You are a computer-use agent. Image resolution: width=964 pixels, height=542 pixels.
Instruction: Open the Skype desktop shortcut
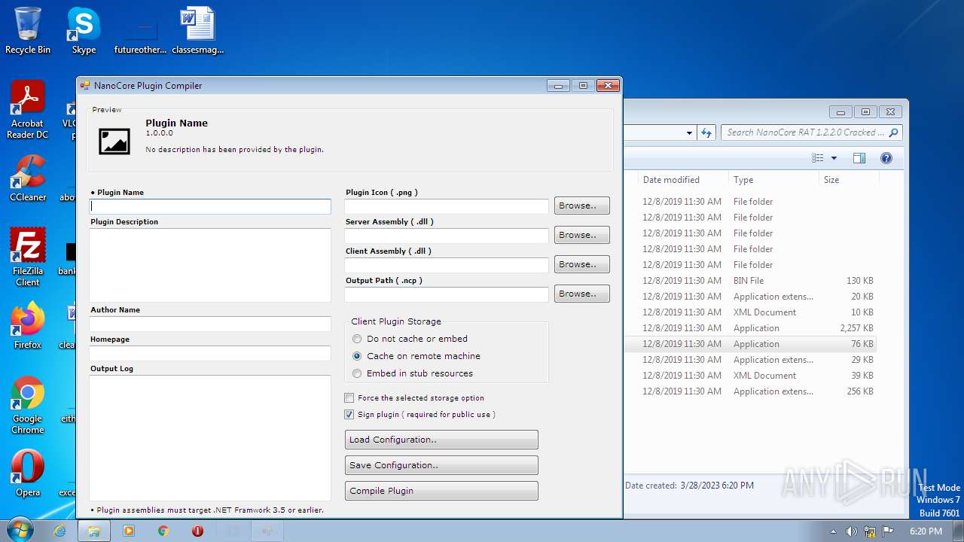(x=84, y=30)
